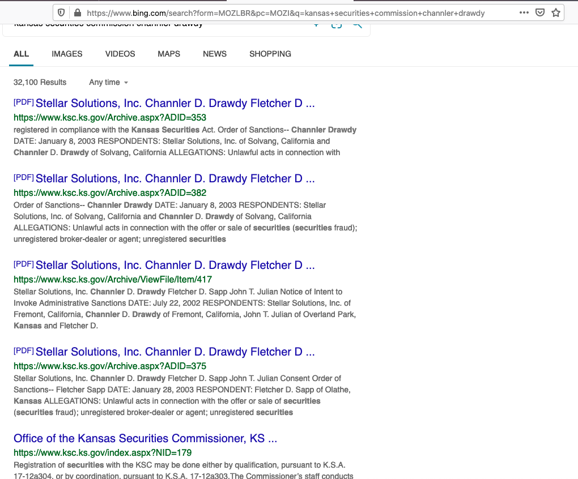View site security via the padlock icon
The image size is (578, 479).
[x=78, y=13]
